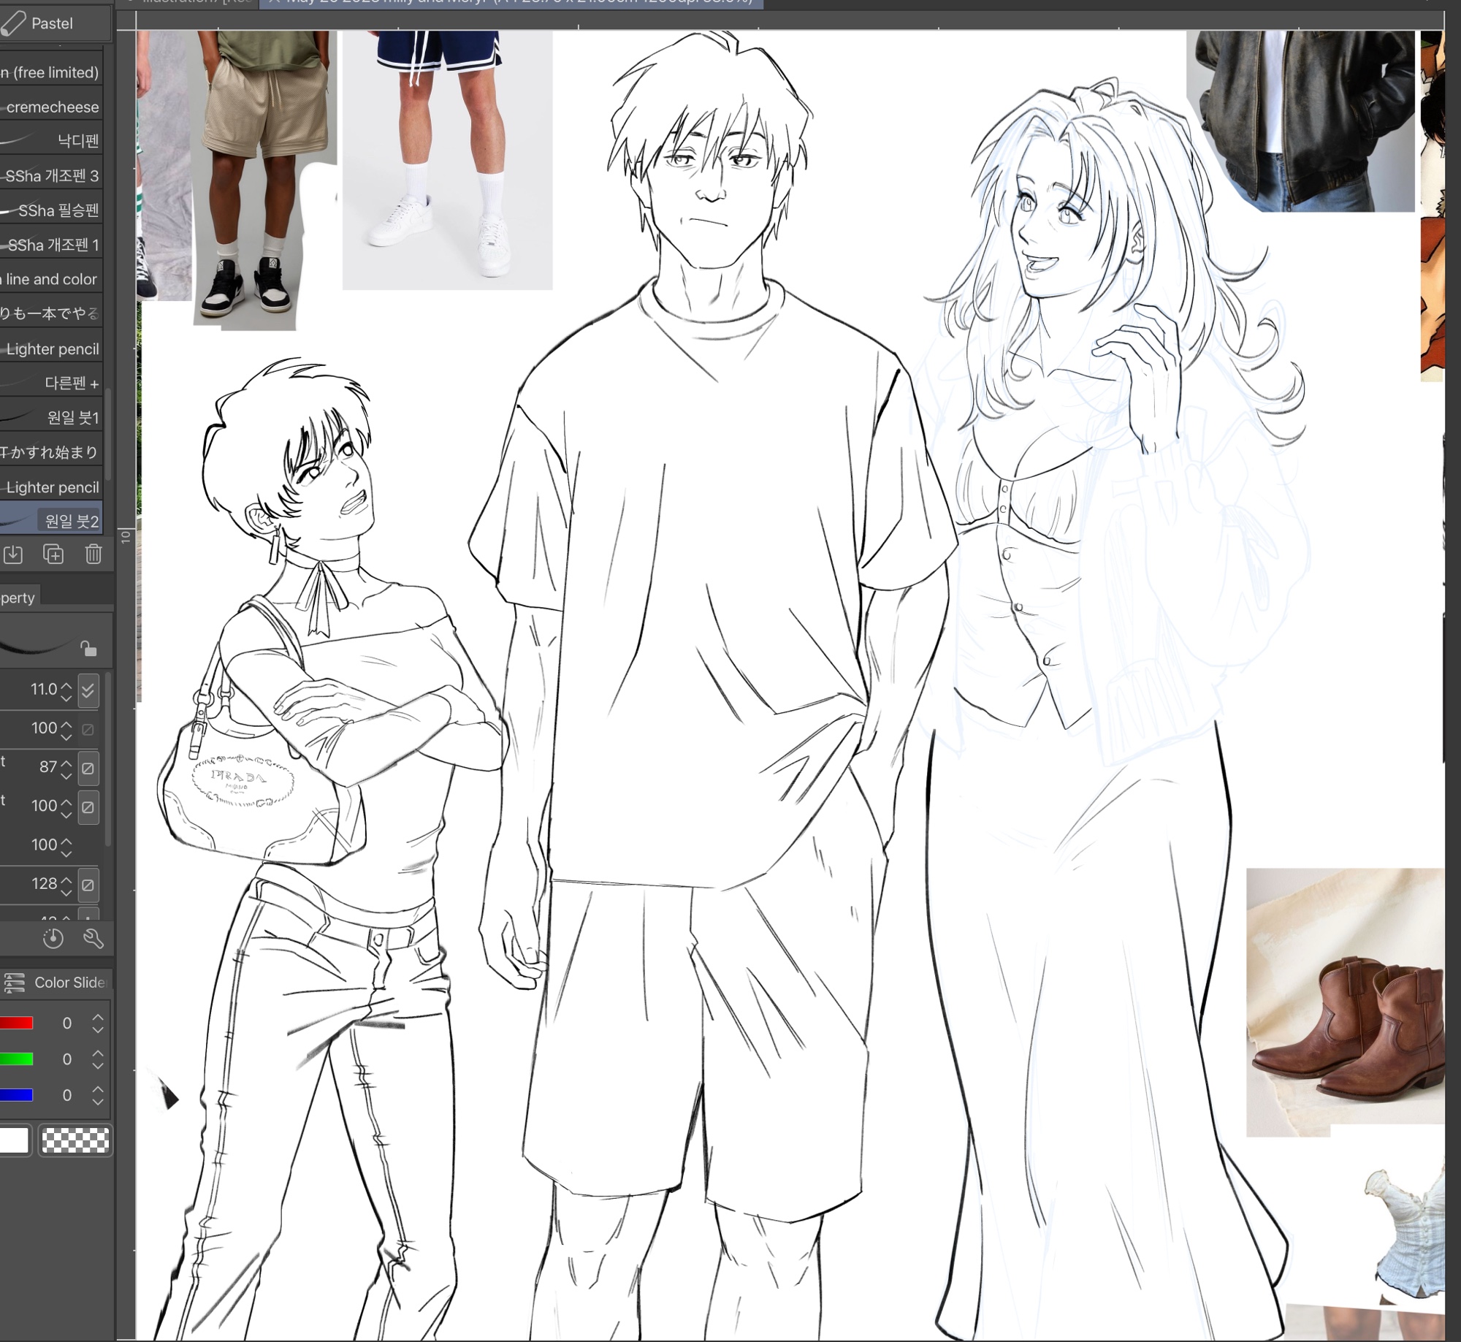Decrease blue channel value with down arrow
Screen dimensions: 1461x1342
pyautogui.click(x=98, y=1101)
